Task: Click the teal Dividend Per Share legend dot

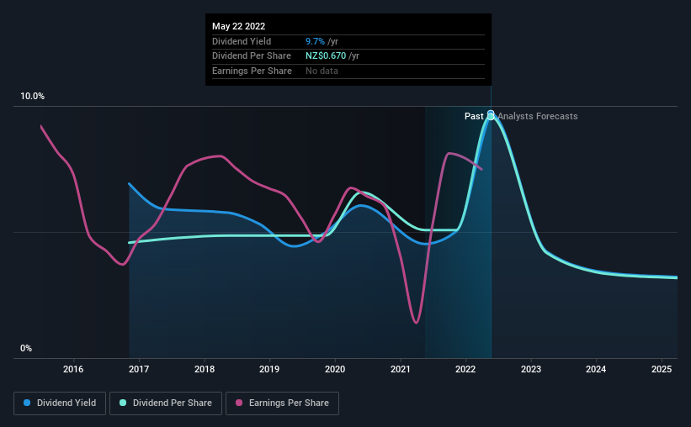Action: click(x=123, y=403)
